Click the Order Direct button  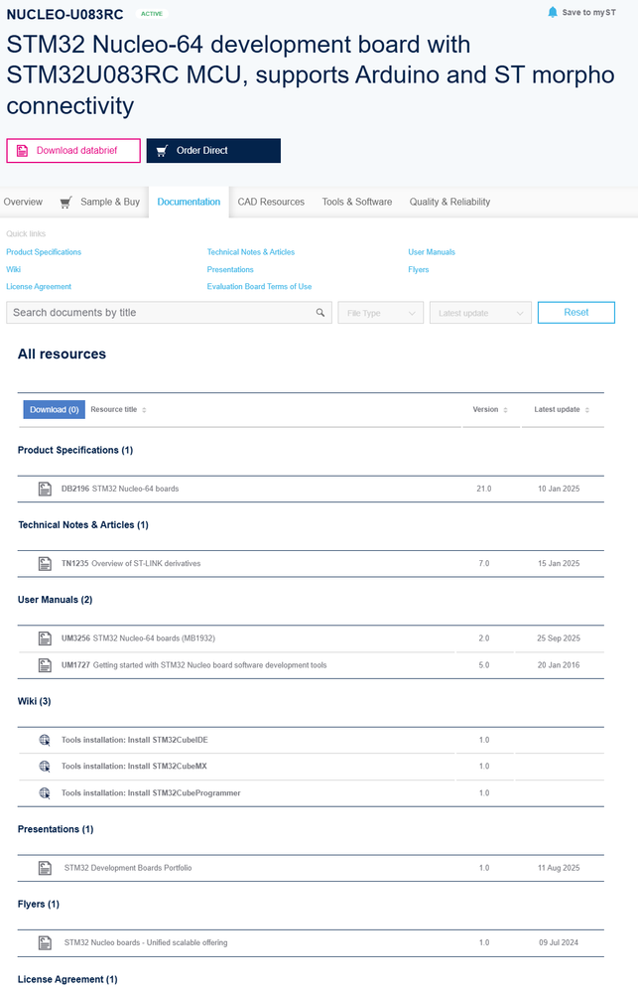click(x=213, y=151)
